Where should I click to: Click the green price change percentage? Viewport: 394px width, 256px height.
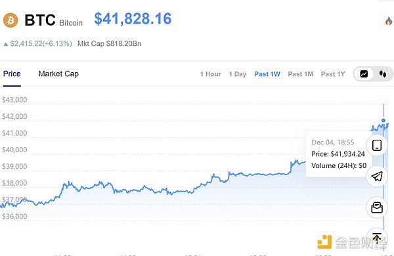41,44
